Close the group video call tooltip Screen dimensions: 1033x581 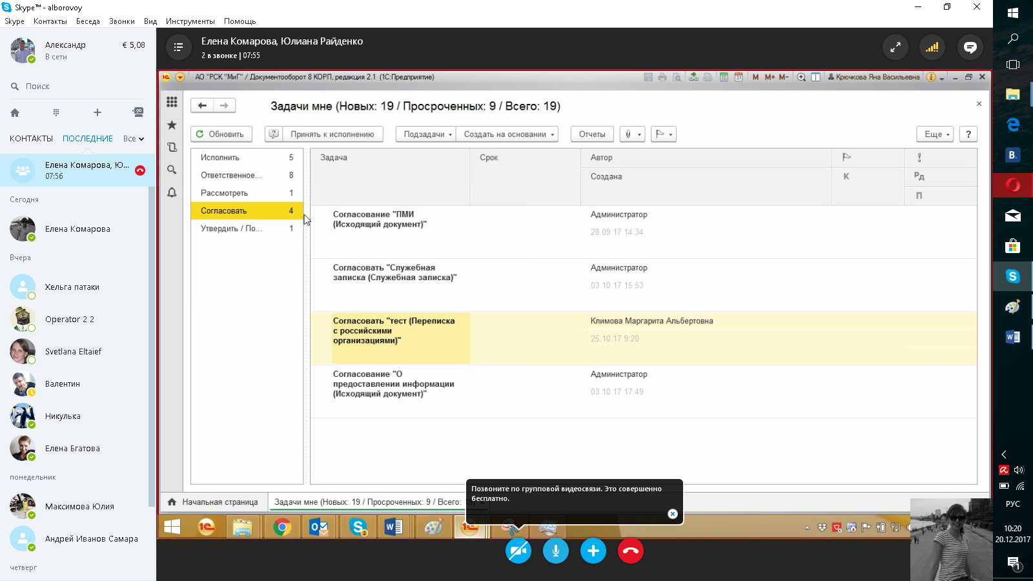pos(672,514)
